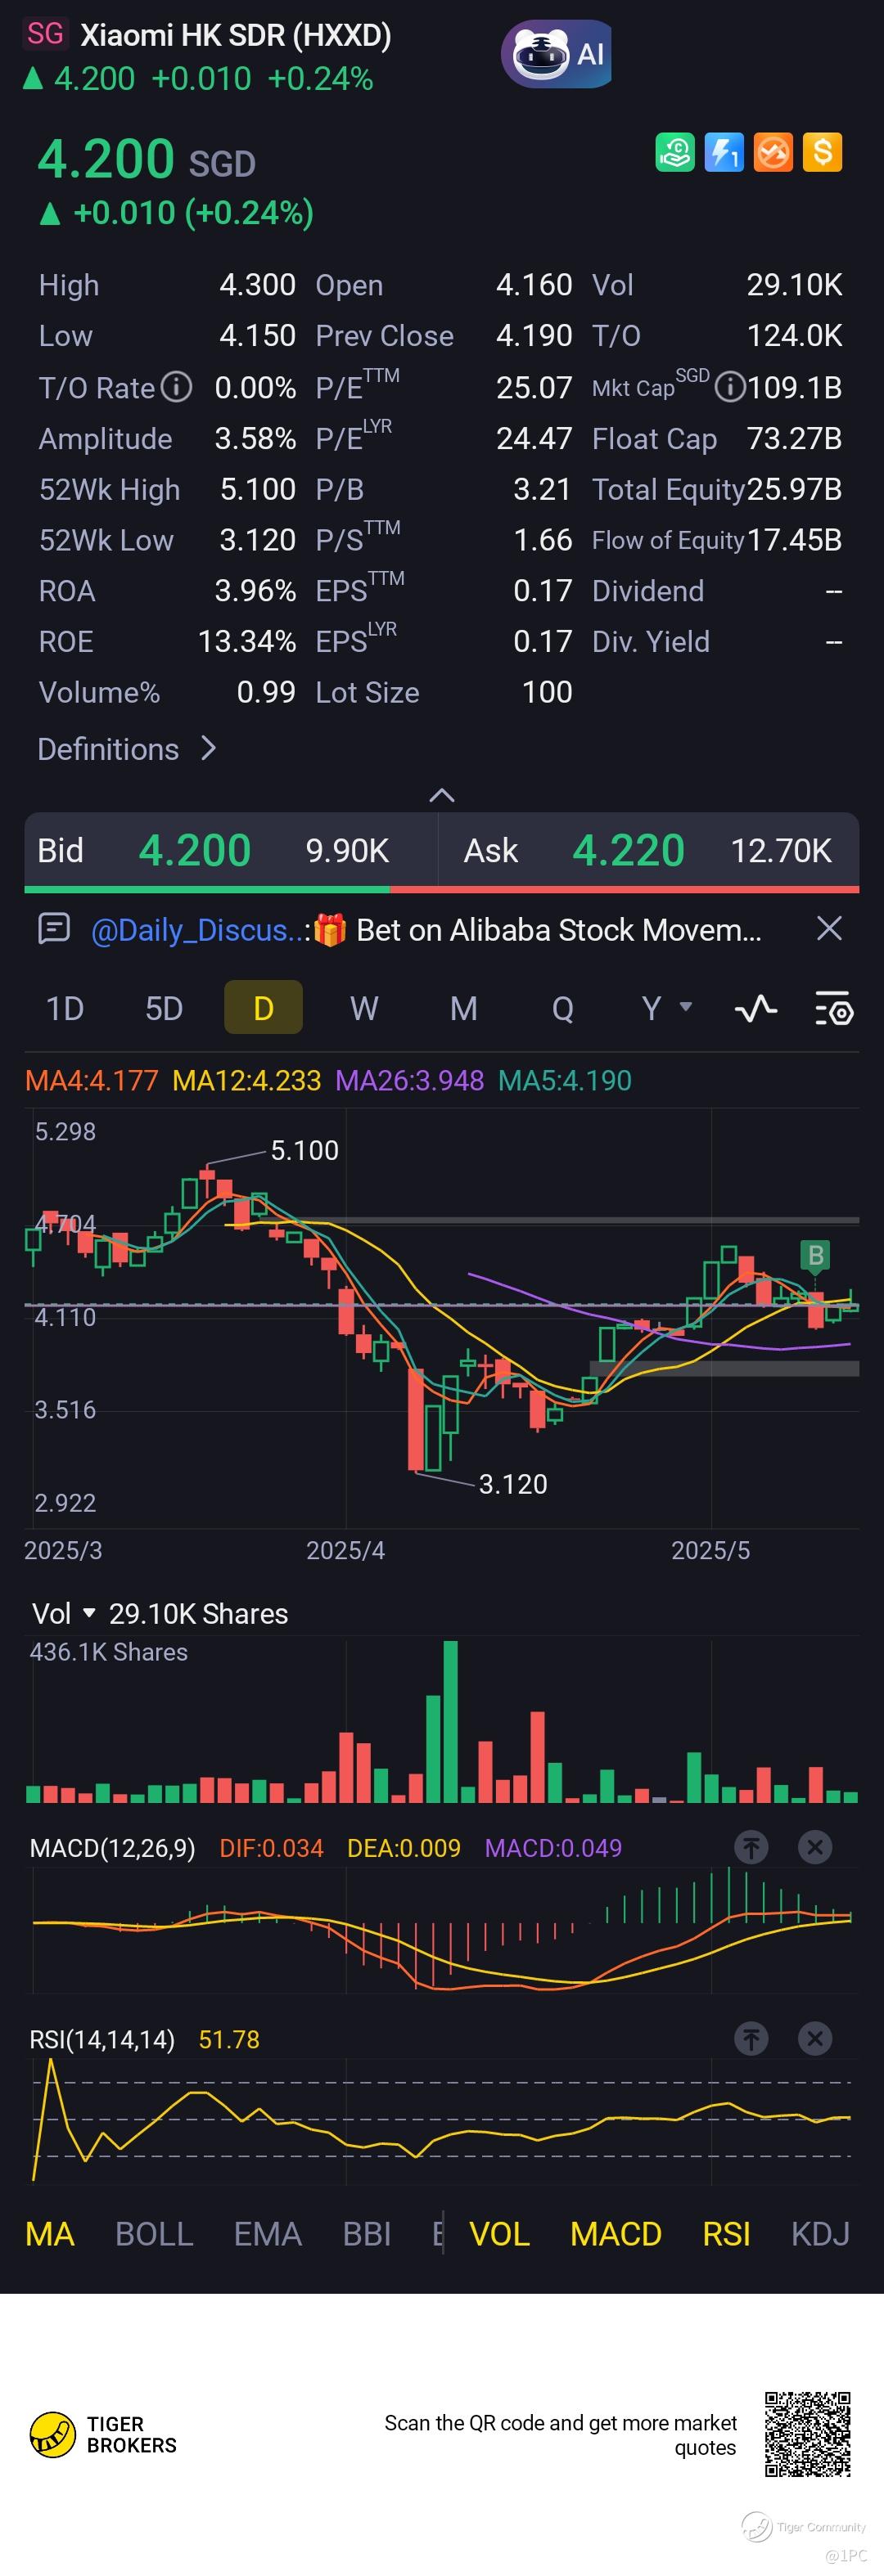Open the discussion chat bubble icon
The width and height of the screenshot is (884, 2576).
pyautogui.click(x=54, y=928)
